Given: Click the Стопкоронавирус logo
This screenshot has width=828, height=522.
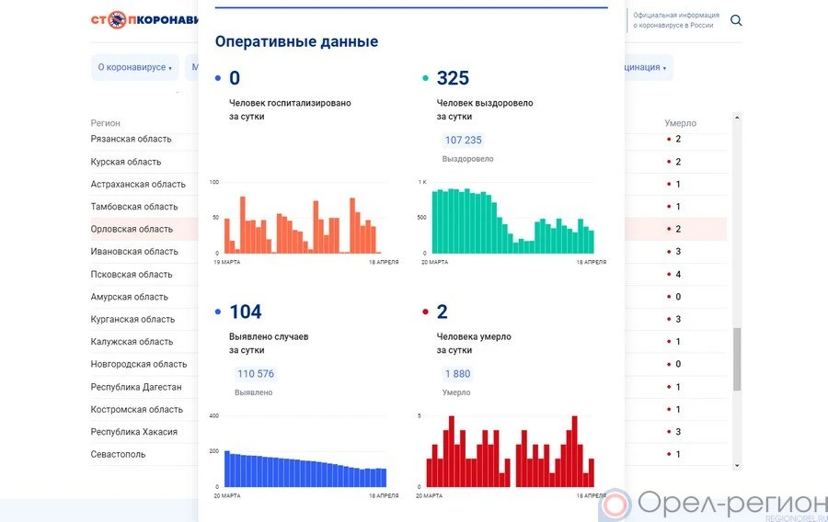Looking at the screenshot, I should [x=144, y=20].
